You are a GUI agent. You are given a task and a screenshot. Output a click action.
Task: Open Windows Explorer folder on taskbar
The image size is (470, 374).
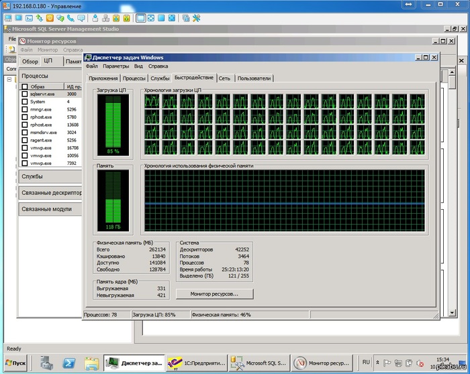tap(91, 363)
